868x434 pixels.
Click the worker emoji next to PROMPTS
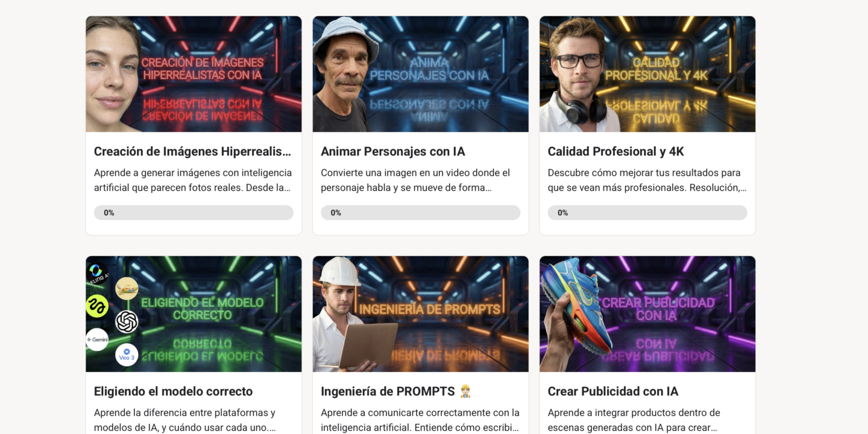pyautogui.click(x=465, y=392)
